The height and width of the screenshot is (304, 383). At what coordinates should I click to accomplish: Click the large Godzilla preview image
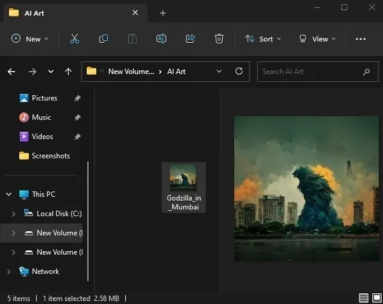[x=306, y=188]
